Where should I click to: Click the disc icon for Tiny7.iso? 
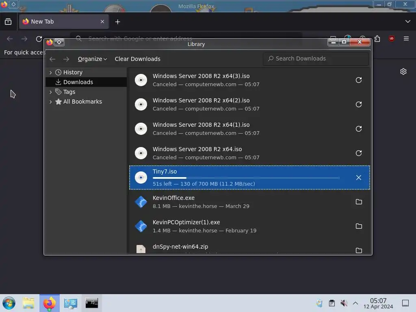(141, 178)
